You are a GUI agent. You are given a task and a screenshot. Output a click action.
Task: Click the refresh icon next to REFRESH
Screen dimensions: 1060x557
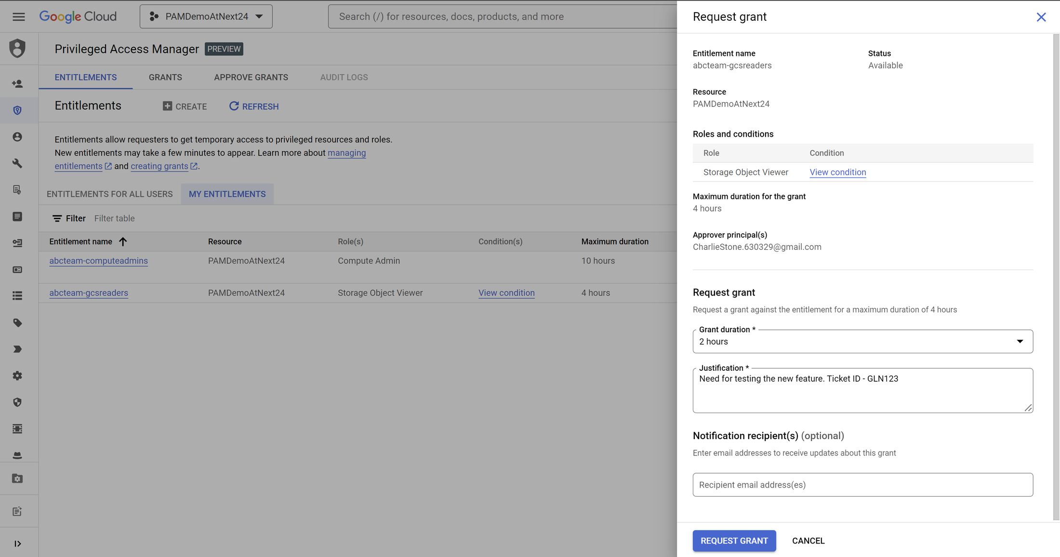234,106
